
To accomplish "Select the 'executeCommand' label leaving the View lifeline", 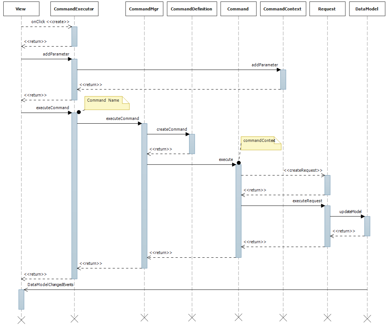I will 52,108.
